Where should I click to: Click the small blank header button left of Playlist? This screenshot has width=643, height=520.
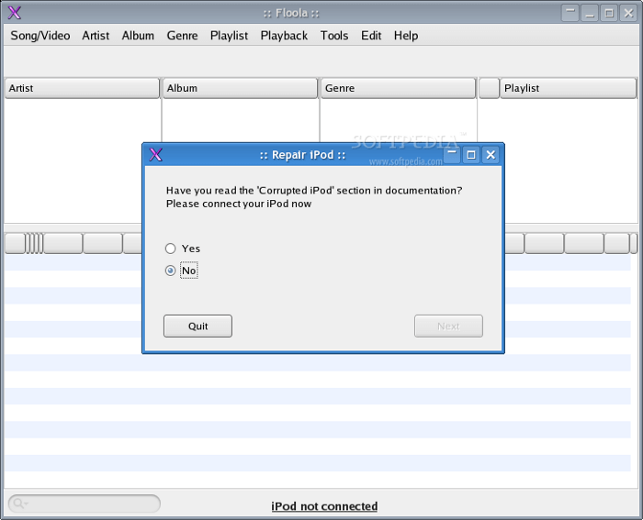[490, 88]
